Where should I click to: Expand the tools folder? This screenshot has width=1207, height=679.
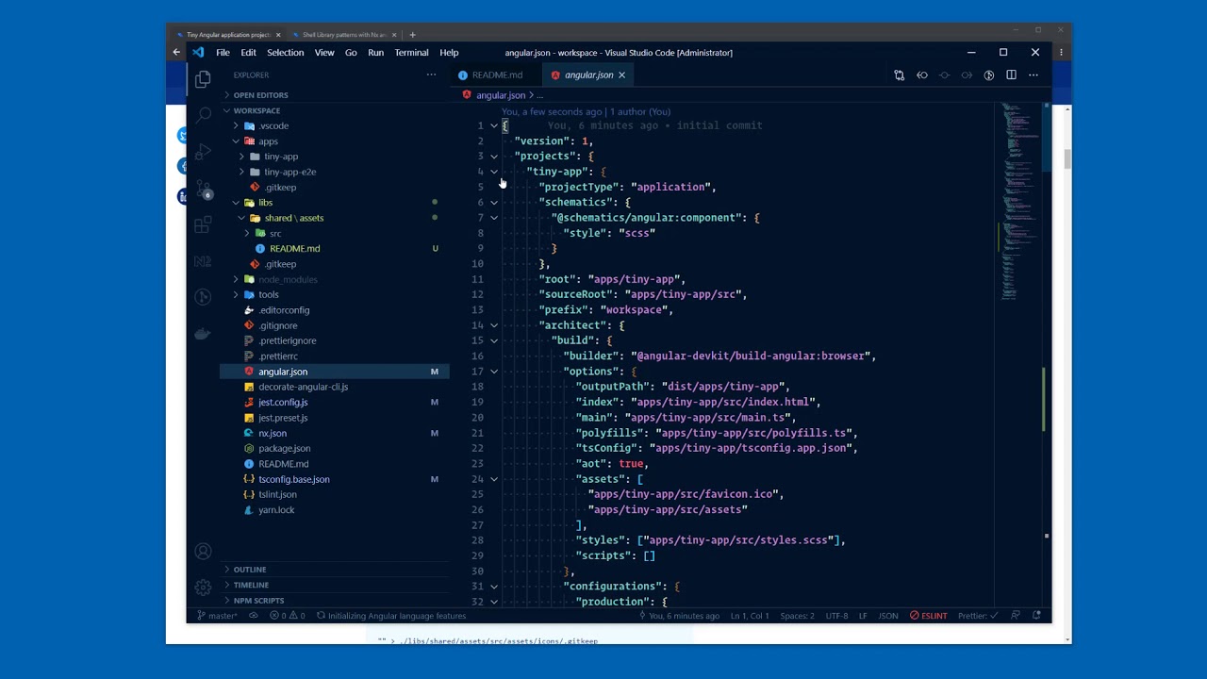(x=268, y=294)
